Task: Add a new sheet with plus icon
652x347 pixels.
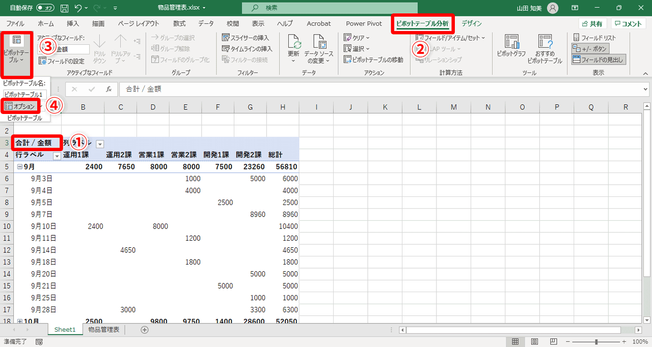Action: [x=145, y=330]
